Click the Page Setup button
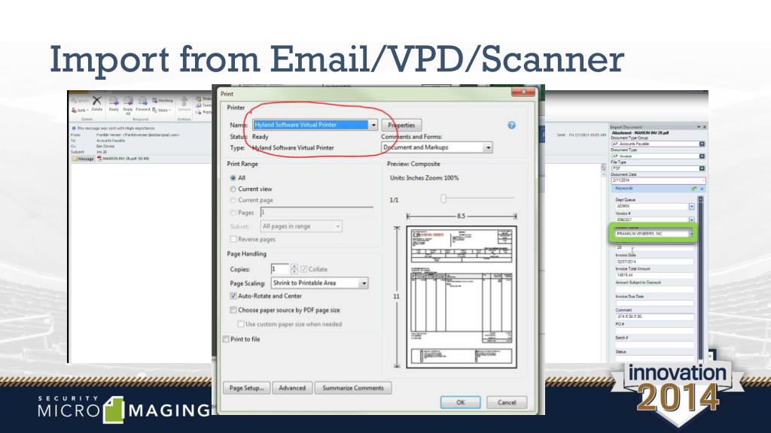The image size is (771, 433). point(246,388)
